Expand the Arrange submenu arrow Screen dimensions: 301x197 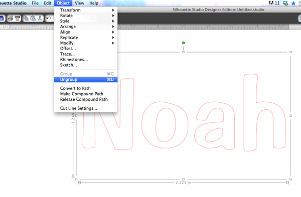pyautogui.click(x=113, y=27)
